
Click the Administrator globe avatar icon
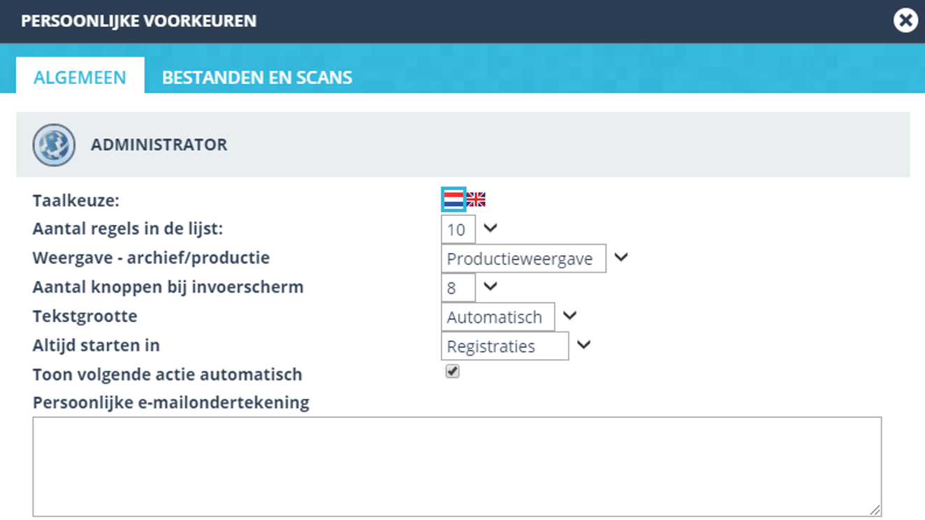pos(54,145)
